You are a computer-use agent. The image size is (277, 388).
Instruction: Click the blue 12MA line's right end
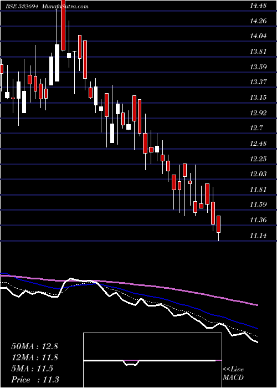click(x=257, y=328)
